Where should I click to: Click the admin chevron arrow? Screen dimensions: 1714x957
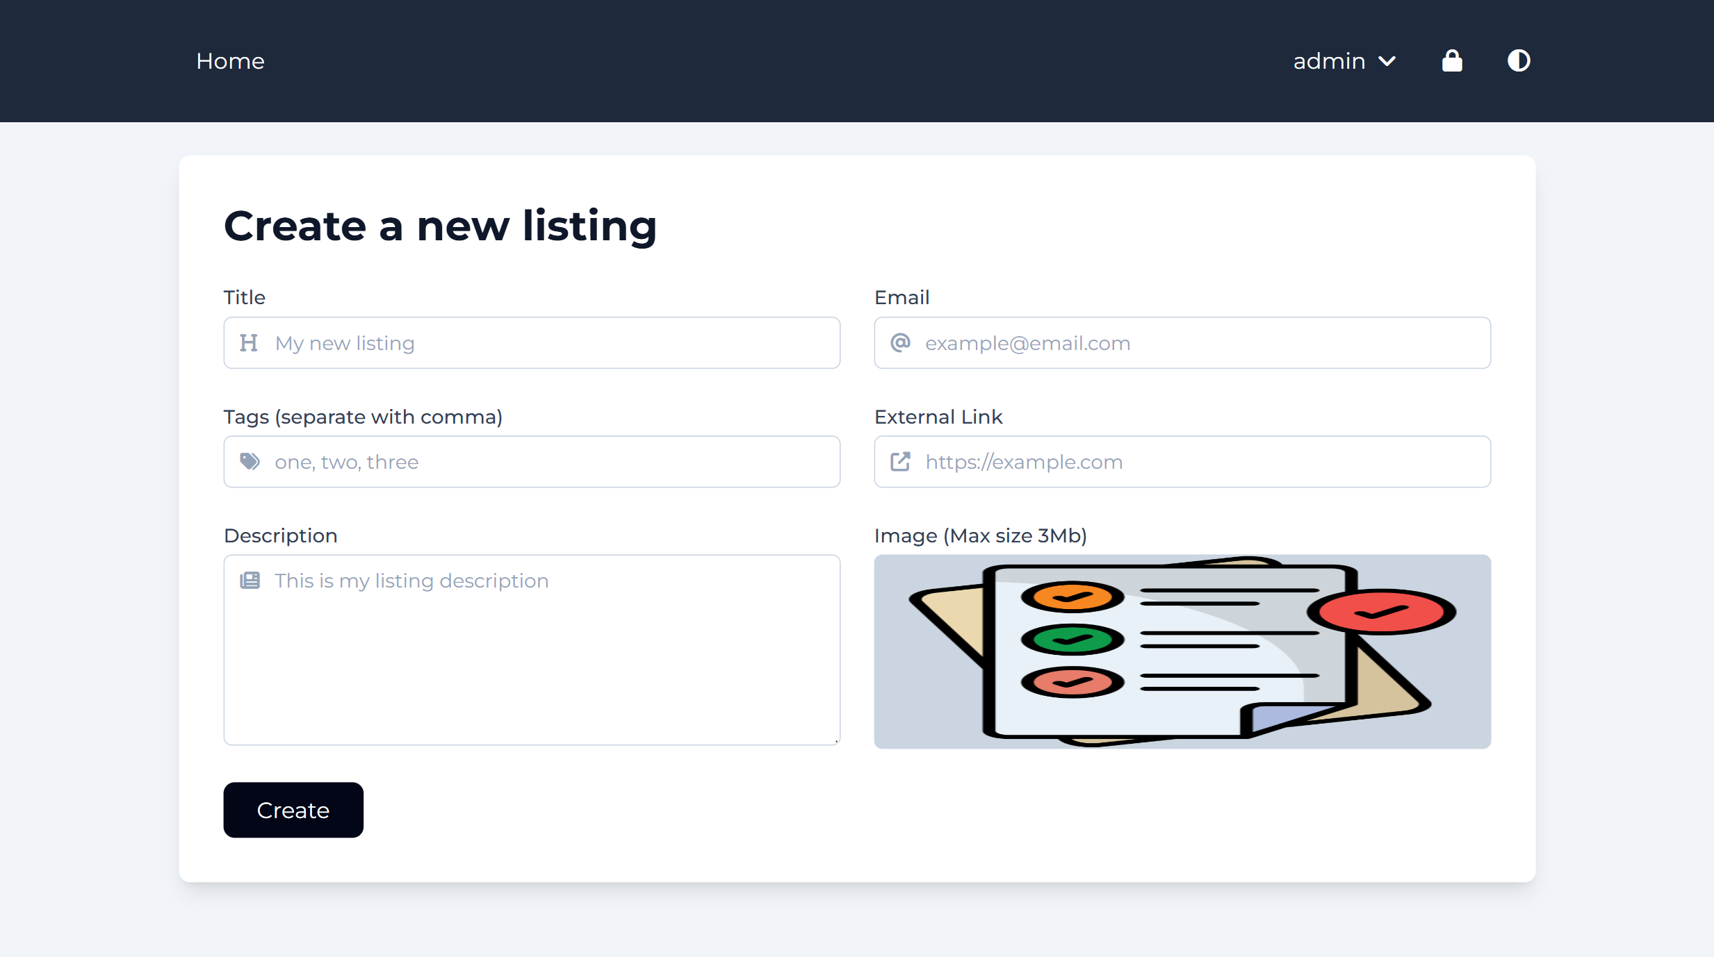(1387, 61)
